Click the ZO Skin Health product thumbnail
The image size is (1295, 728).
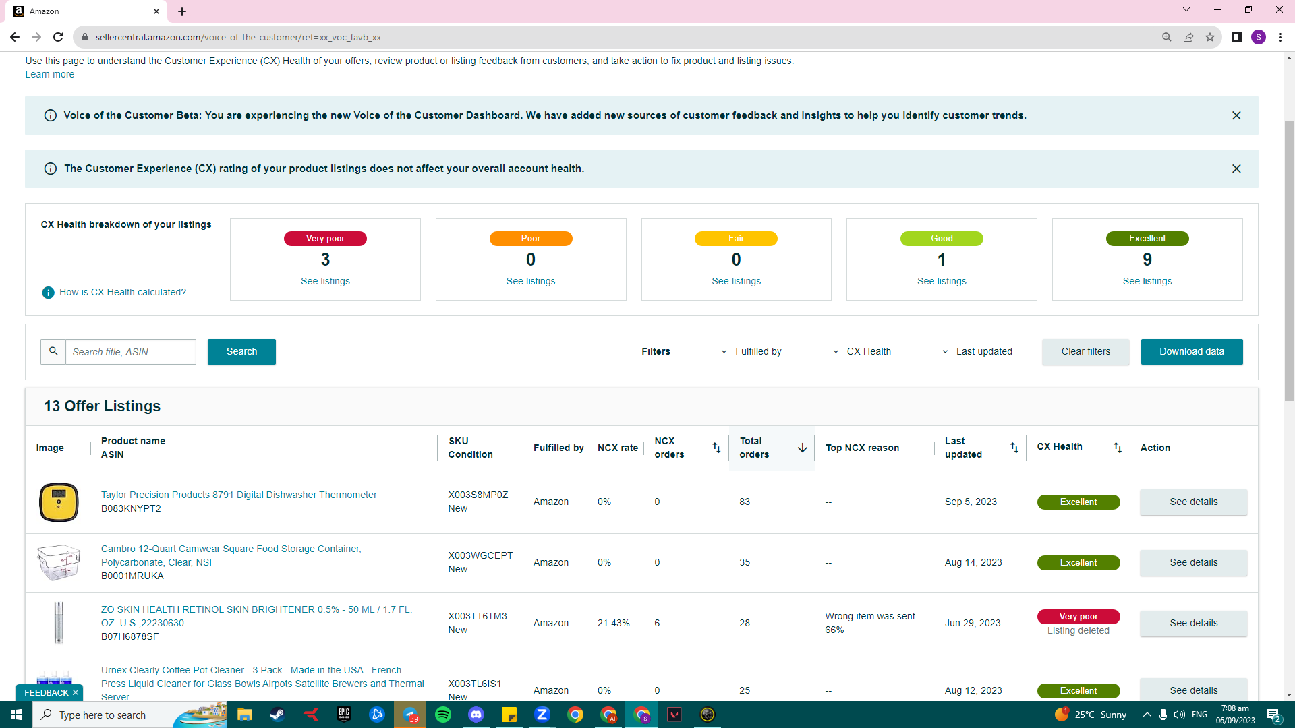point(59,623)
